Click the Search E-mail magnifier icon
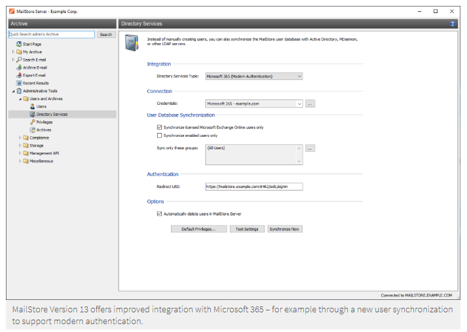Screen dimensions: 467x332 [19, 60]
